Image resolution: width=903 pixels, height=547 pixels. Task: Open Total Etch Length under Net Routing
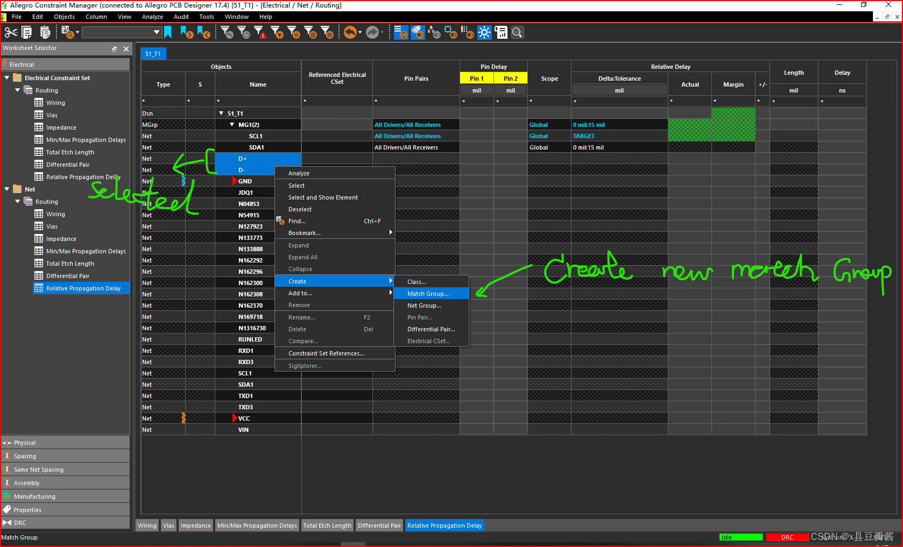(70, 264)
